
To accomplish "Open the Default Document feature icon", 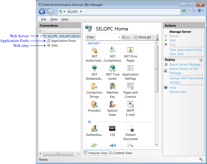I will point(131,129).
